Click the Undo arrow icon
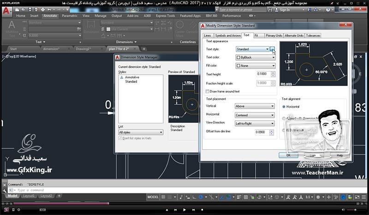The height and width of the screenshot is (215, 369). tap(49, 10)
